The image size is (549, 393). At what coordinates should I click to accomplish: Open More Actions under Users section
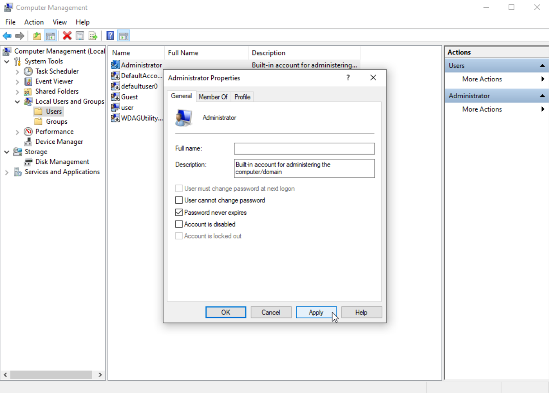click(497, 79)
